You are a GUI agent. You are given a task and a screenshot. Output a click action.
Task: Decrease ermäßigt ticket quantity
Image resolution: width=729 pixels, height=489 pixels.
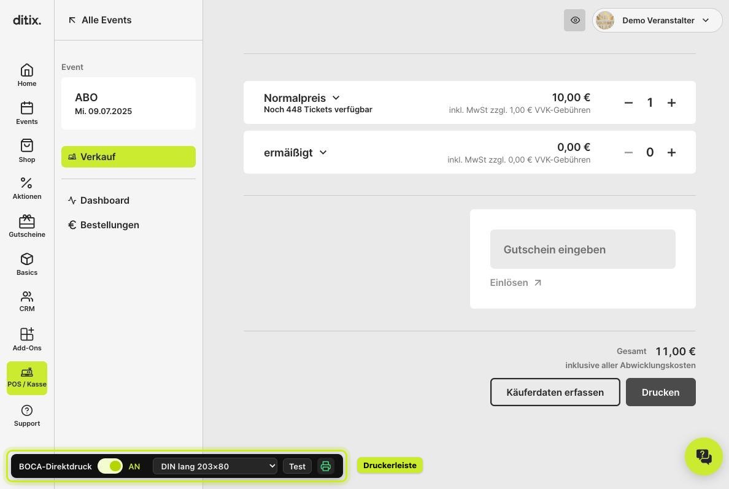pos(628,152)
